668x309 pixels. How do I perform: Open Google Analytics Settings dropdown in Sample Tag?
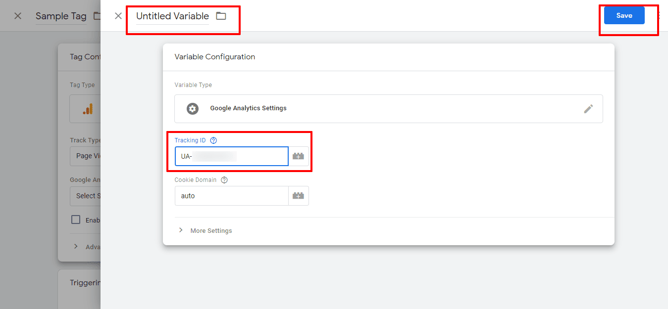(x=85, y=196)
